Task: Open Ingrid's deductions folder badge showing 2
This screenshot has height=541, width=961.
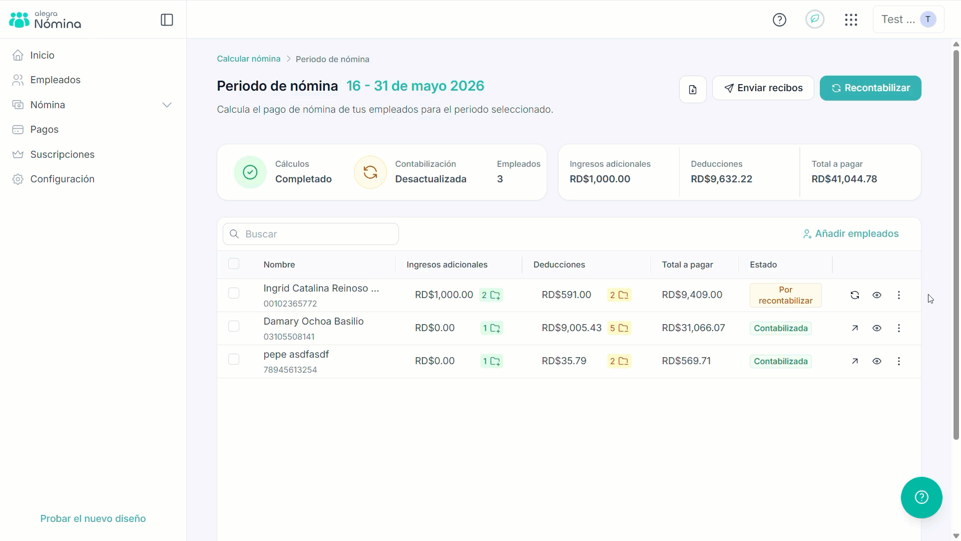Action: [619, 295]
